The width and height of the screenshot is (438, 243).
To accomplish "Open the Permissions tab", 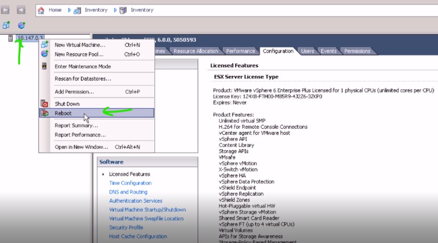I will click(x=357, y=51).
